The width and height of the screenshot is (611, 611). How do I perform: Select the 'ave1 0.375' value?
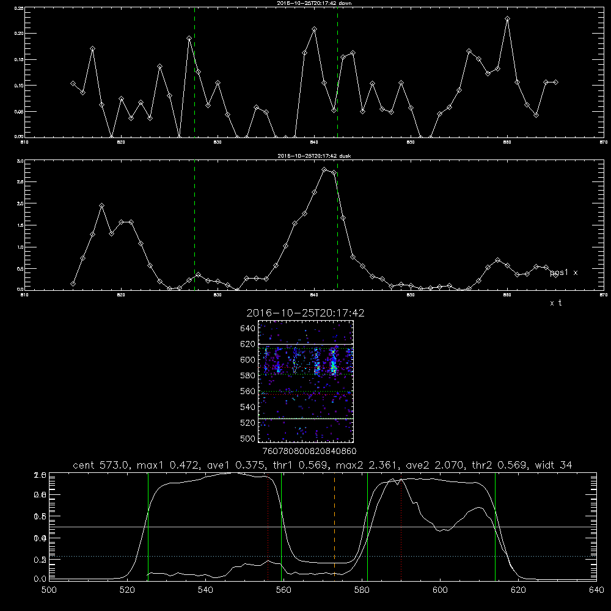[236, 465]
